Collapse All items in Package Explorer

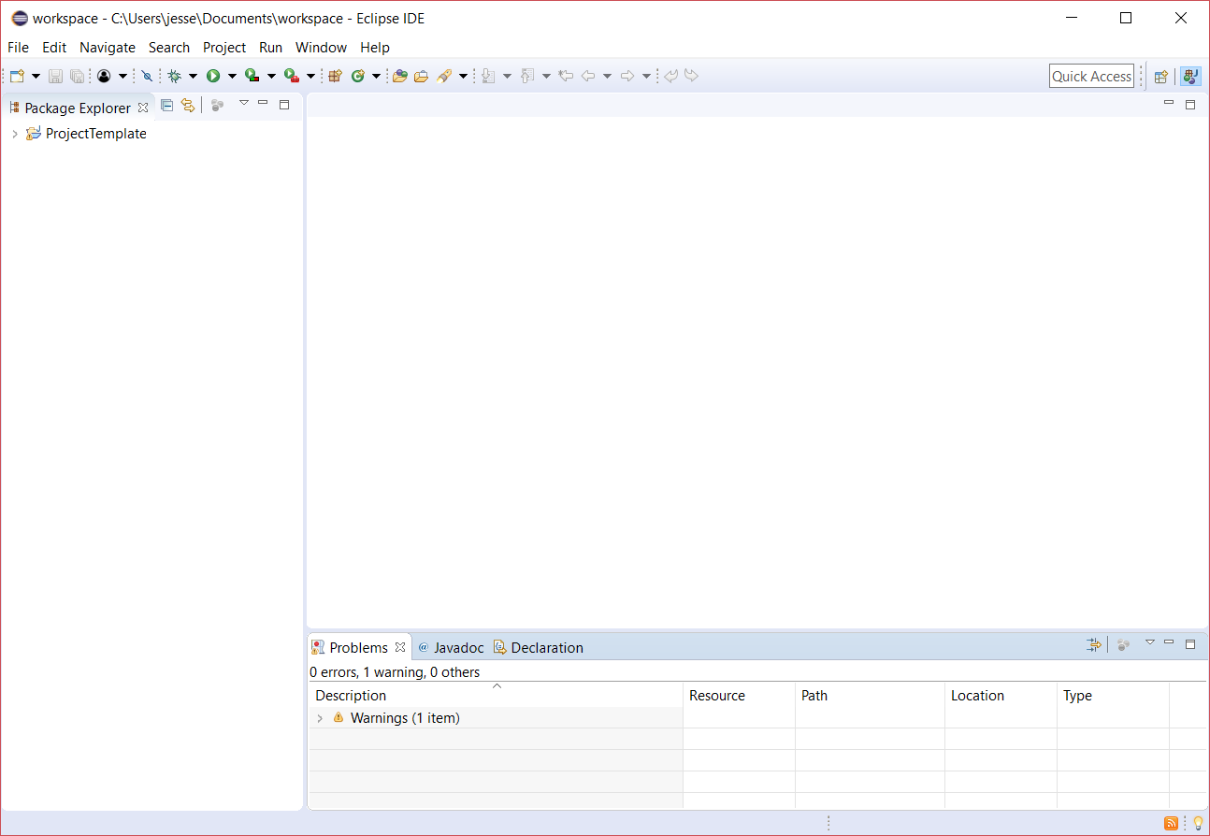click(166, 105)
